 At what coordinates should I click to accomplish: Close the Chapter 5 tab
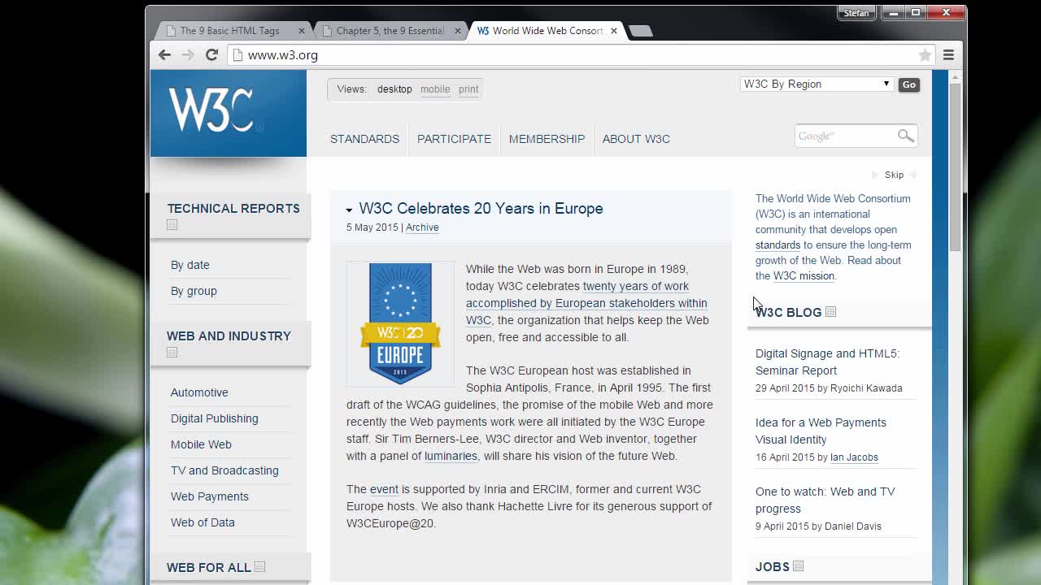click(x=458, y=31)
